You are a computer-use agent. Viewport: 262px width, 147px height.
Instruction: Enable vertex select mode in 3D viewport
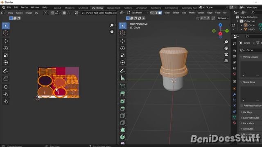click(x=152, y=13)
